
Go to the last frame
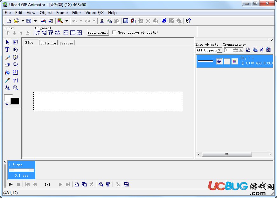coord(68,184)
